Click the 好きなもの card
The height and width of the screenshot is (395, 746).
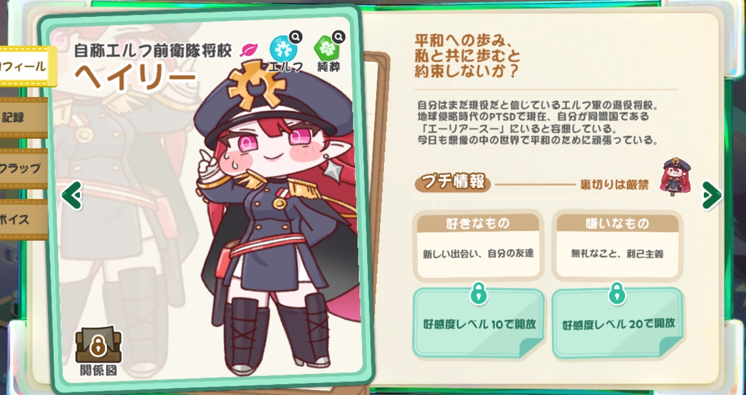[x=478, y=245]
